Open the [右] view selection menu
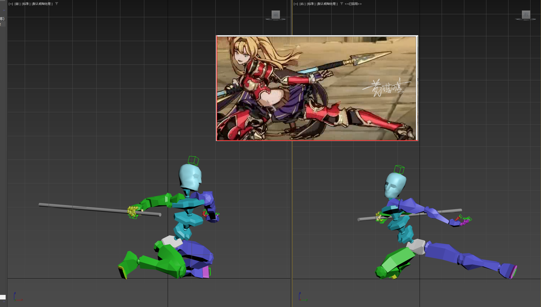 pos(302,4)
